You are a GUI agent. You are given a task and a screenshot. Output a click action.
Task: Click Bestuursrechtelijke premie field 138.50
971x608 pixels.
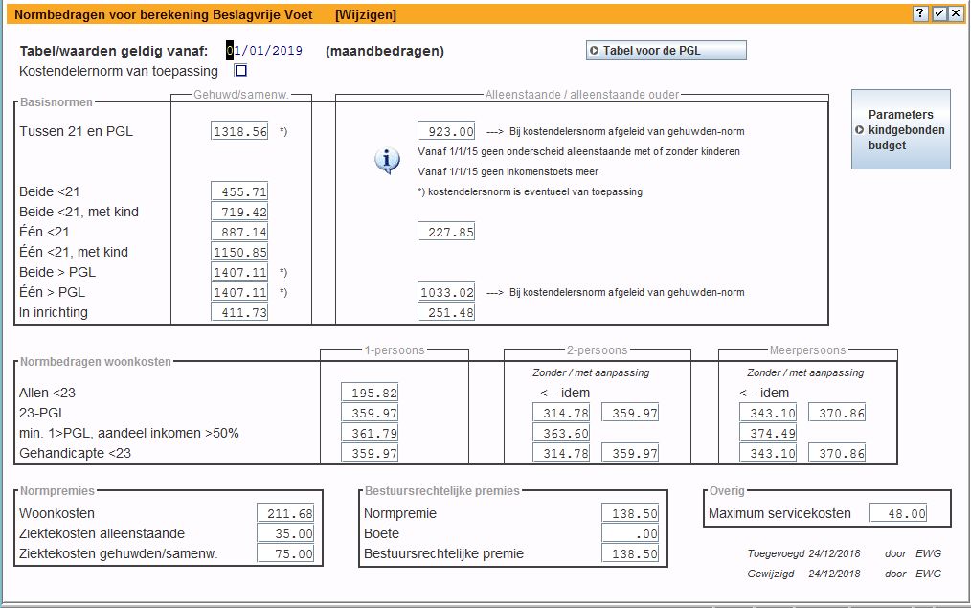630,553
